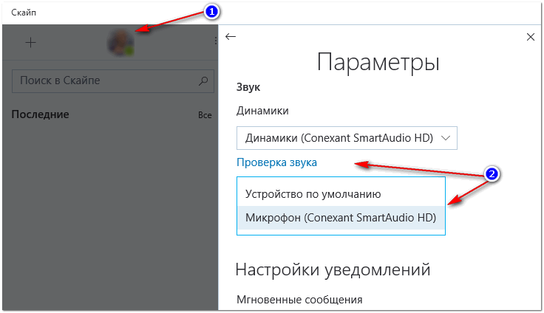The height and width of the screenshot is (313, 544).
Task: Select Устройство по умолчанию option
Action: coord(341,194)
